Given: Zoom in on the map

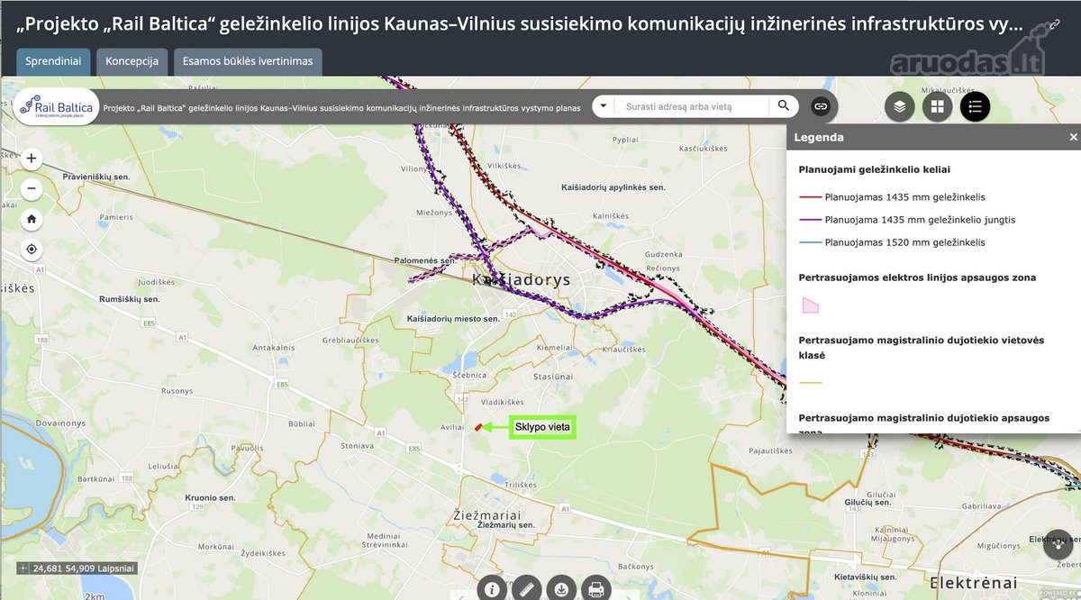Looking at the screenshot, I should click(x=32, y=159).
